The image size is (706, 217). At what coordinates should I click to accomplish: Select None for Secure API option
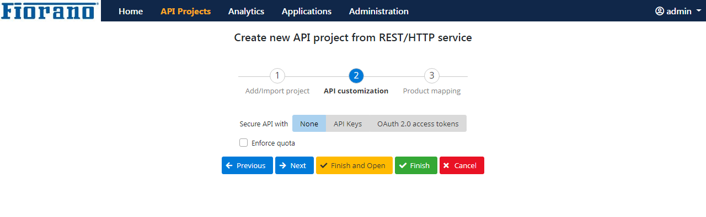(x=309, y=124)
